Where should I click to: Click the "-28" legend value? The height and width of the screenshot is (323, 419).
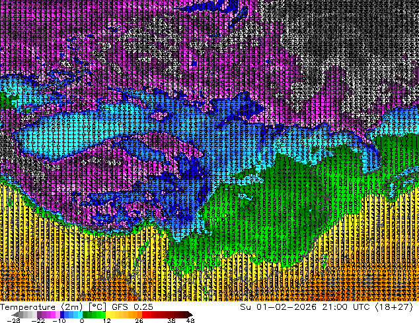click(13, 320)
